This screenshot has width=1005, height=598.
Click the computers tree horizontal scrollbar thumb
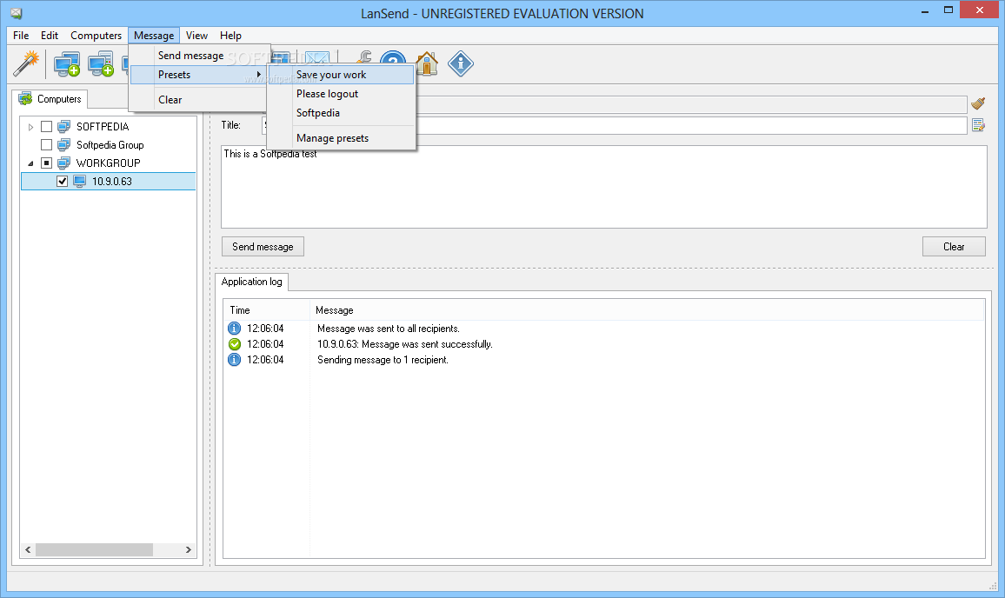pyautogui.click(x=94, y=549)
